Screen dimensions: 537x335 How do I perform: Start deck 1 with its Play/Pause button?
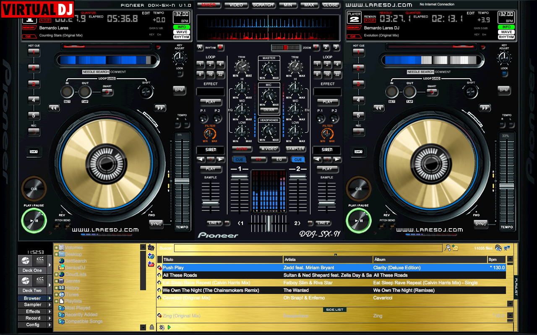pyautogui.click(x=34, y=220)
